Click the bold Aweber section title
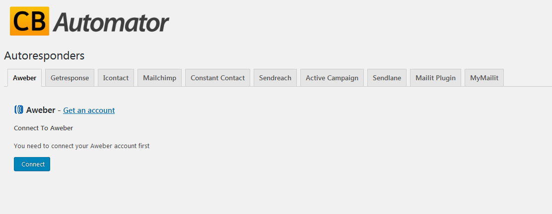Screen dimensions: 552x214 41,110
